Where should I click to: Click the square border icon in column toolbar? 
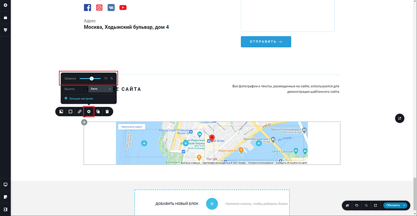click(x=70, y=112)
